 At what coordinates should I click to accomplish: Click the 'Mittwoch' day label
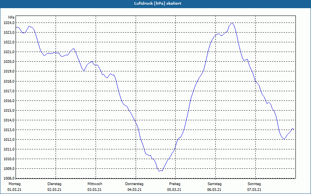pos(95,184)
